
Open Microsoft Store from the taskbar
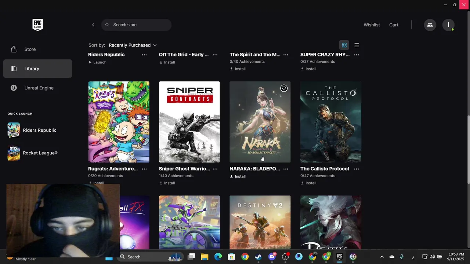point(231,257)
